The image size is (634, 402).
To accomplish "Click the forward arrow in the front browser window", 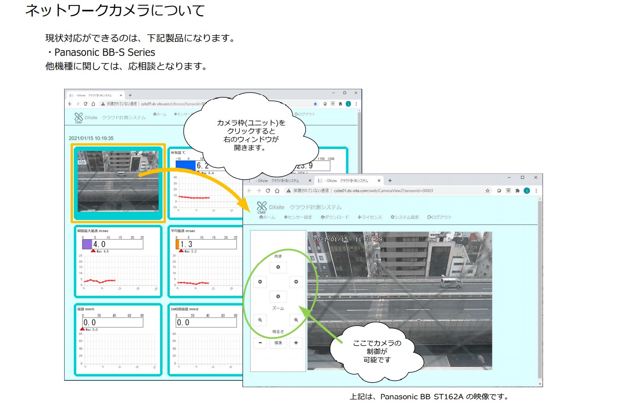I will (258, 190).
